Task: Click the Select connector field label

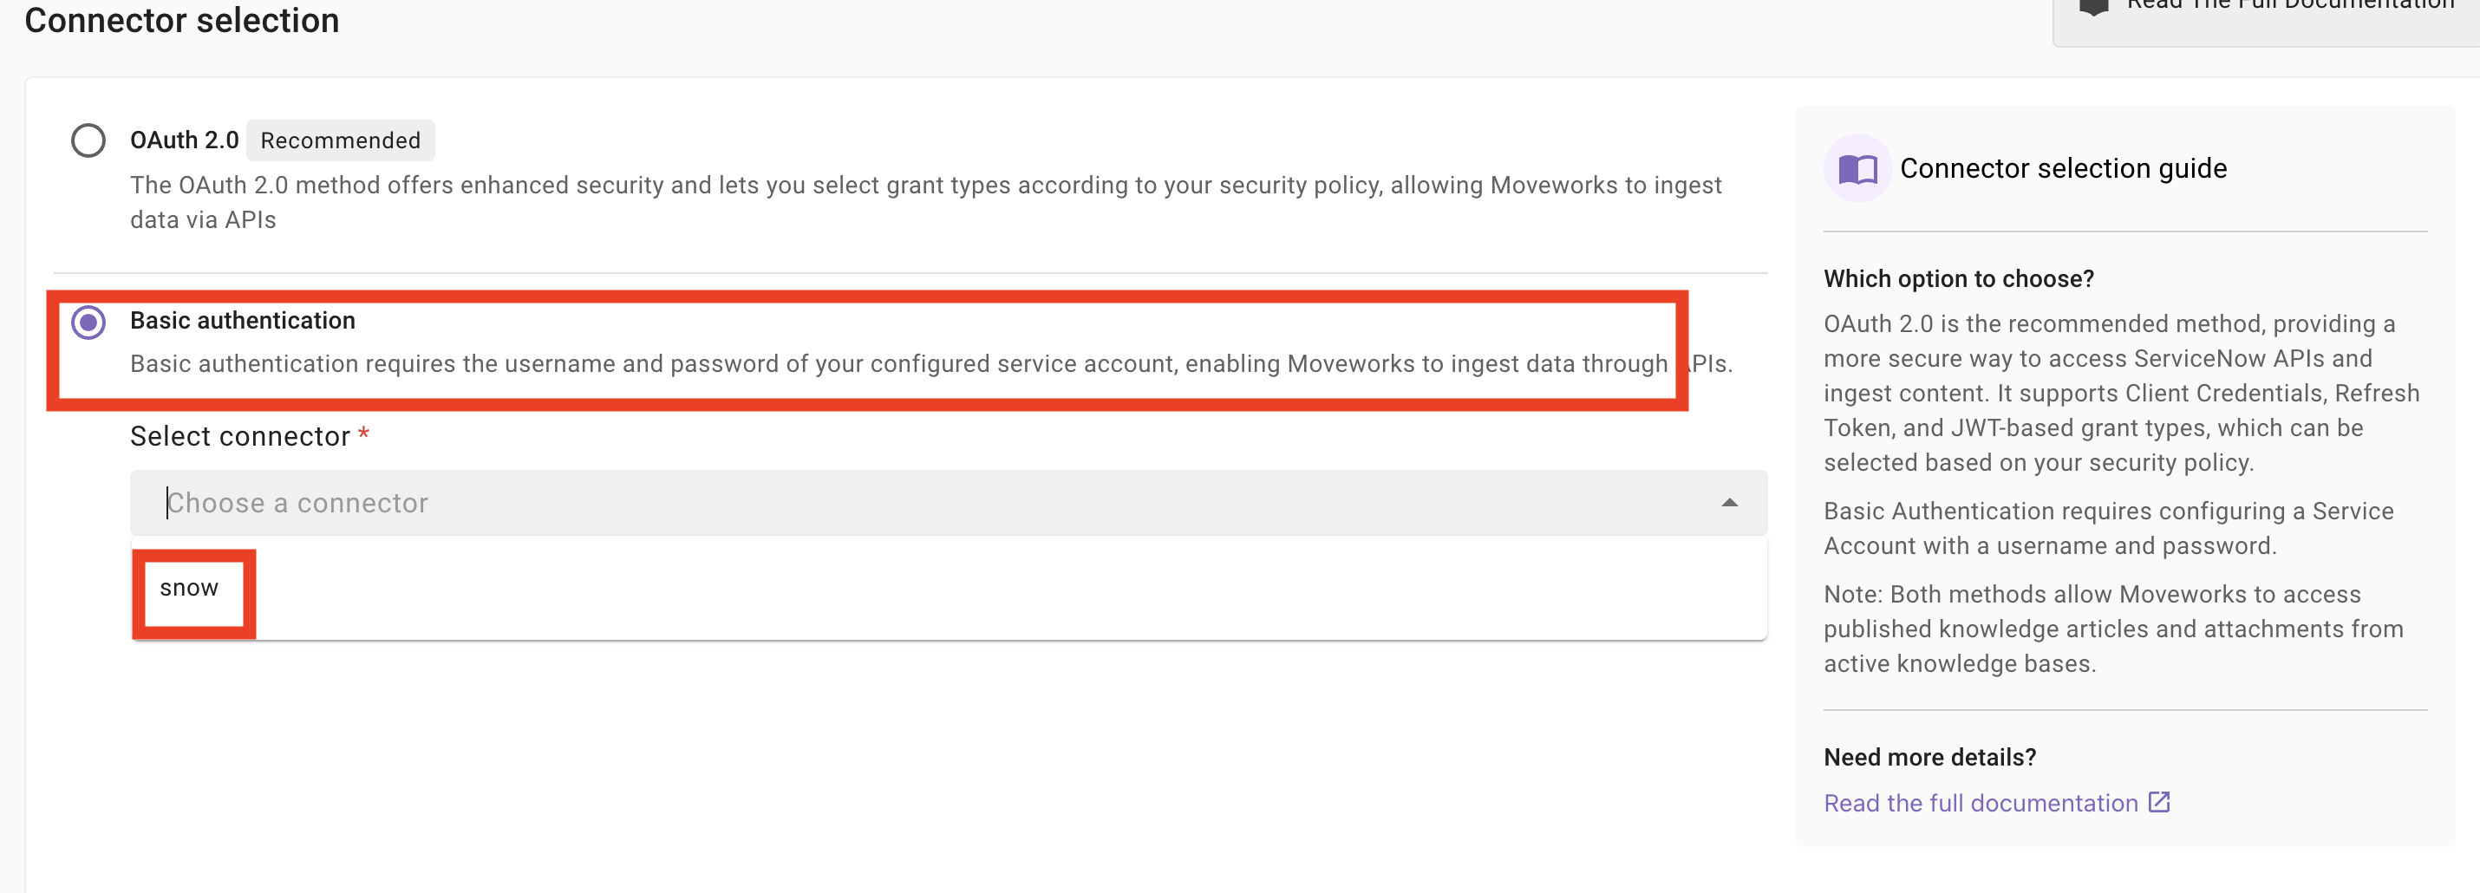Action: [x=239, y=436]
